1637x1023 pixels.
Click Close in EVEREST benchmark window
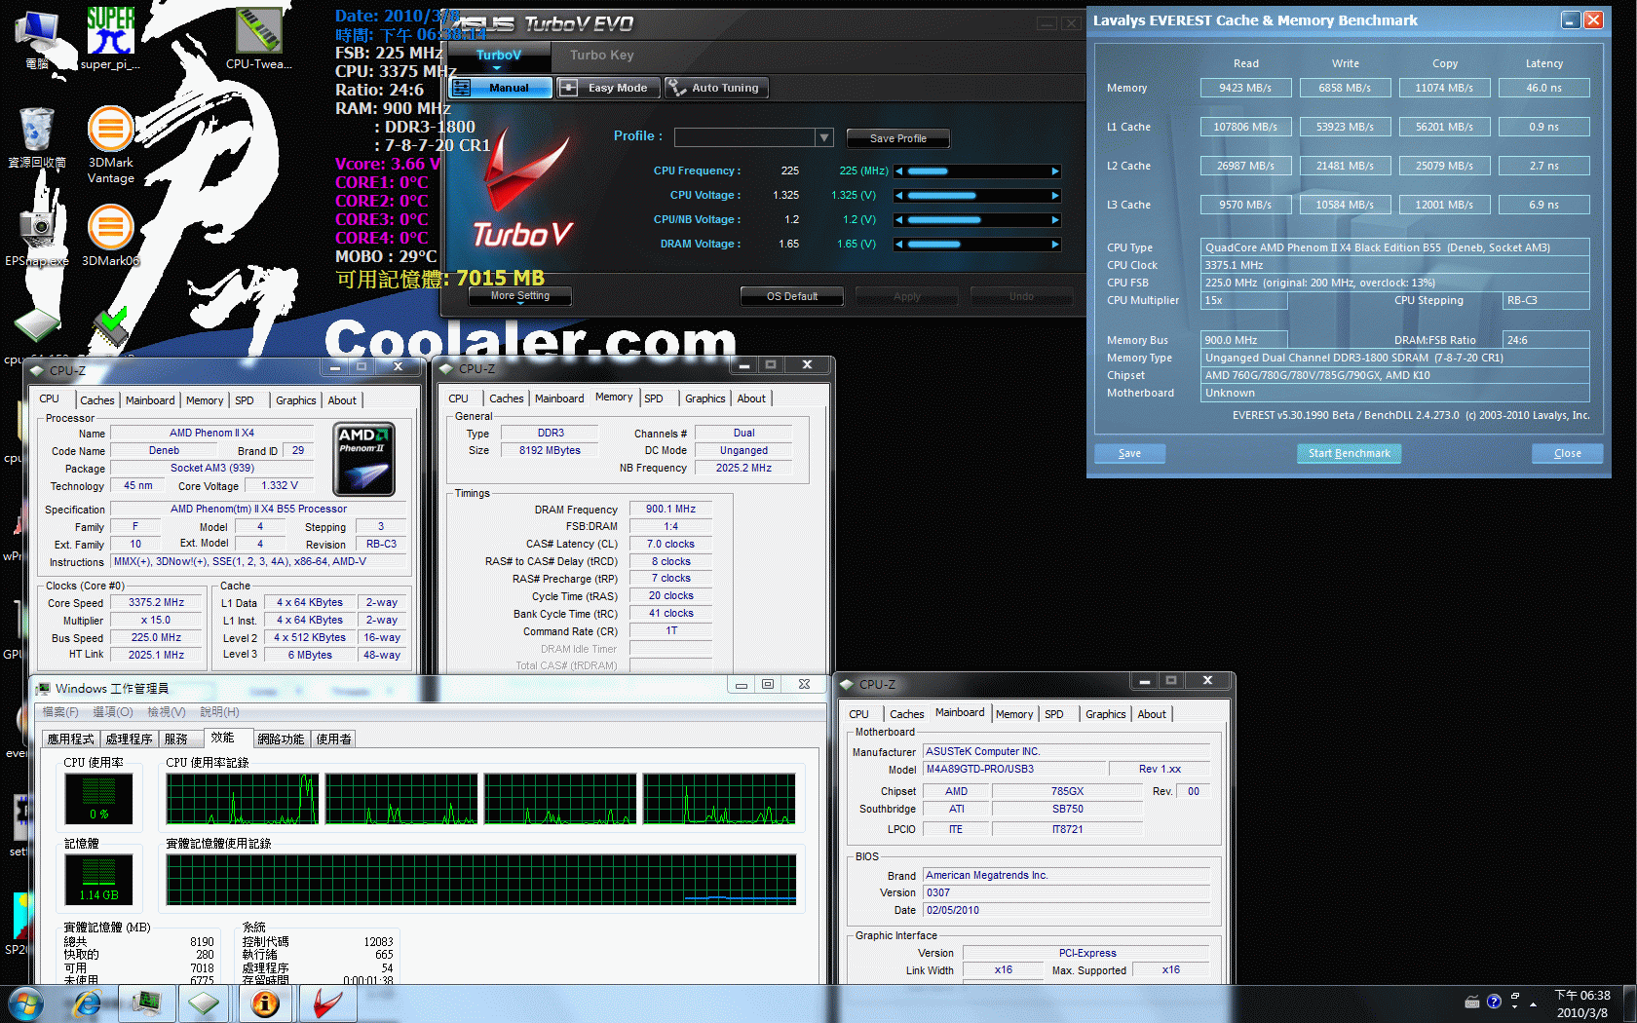click(1567, 453)
